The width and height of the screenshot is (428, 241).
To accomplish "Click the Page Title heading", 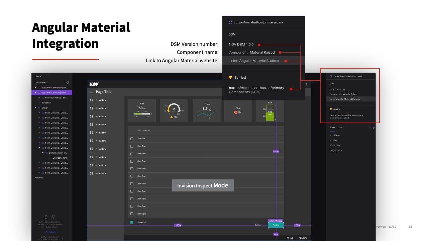I will pos(104,92).
